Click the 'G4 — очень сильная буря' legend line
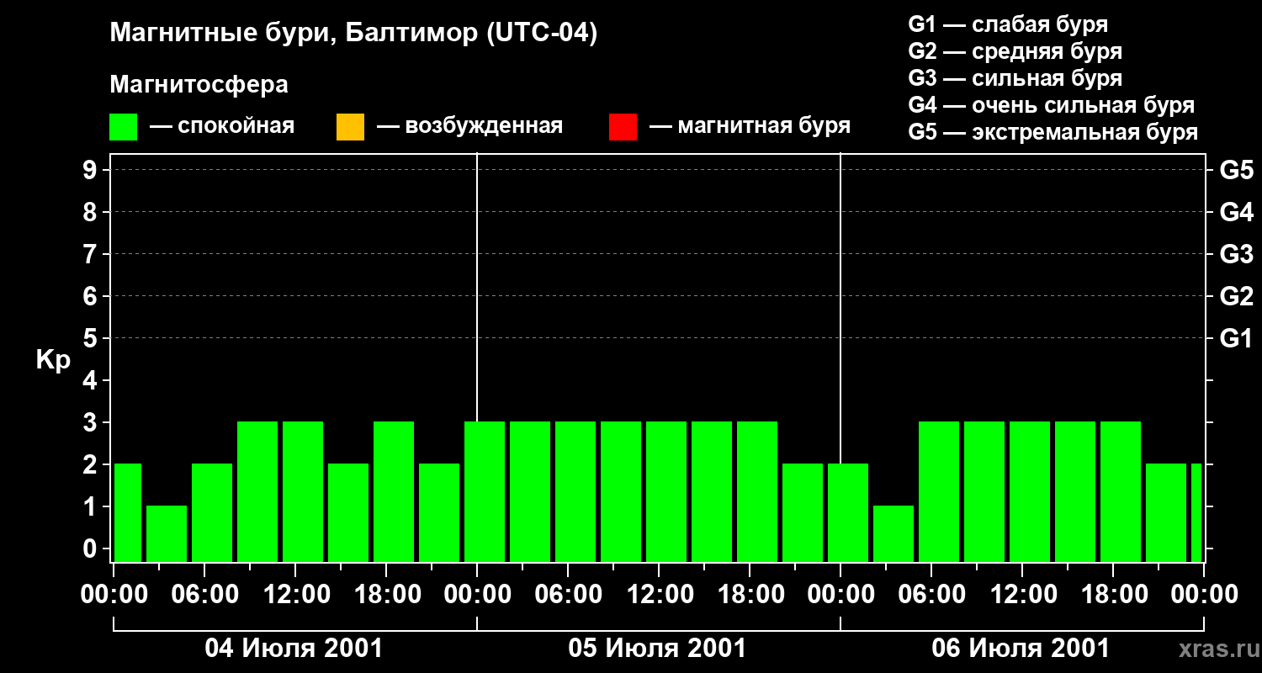Image resolution: width=1262 pixels, height=673 pixels. (1052, 105)
